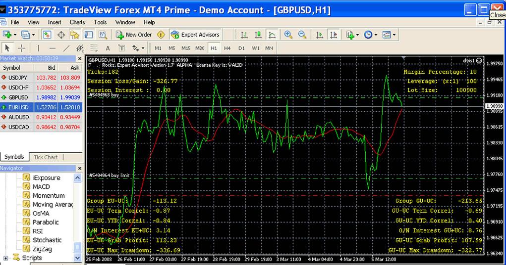Switch chart to bar chart icon
The height and width of the screenshot is (265, 506).
(244, 35)
